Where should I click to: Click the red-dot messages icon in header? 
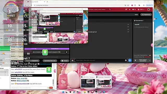(126, 9)
